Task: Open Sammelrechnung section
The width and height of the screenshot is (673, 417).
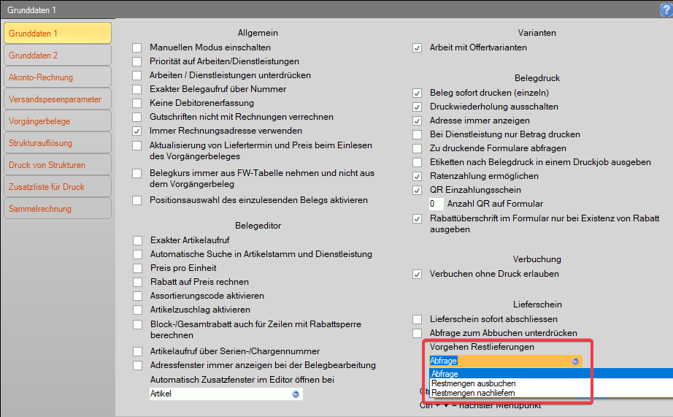Action: point(58,209)
